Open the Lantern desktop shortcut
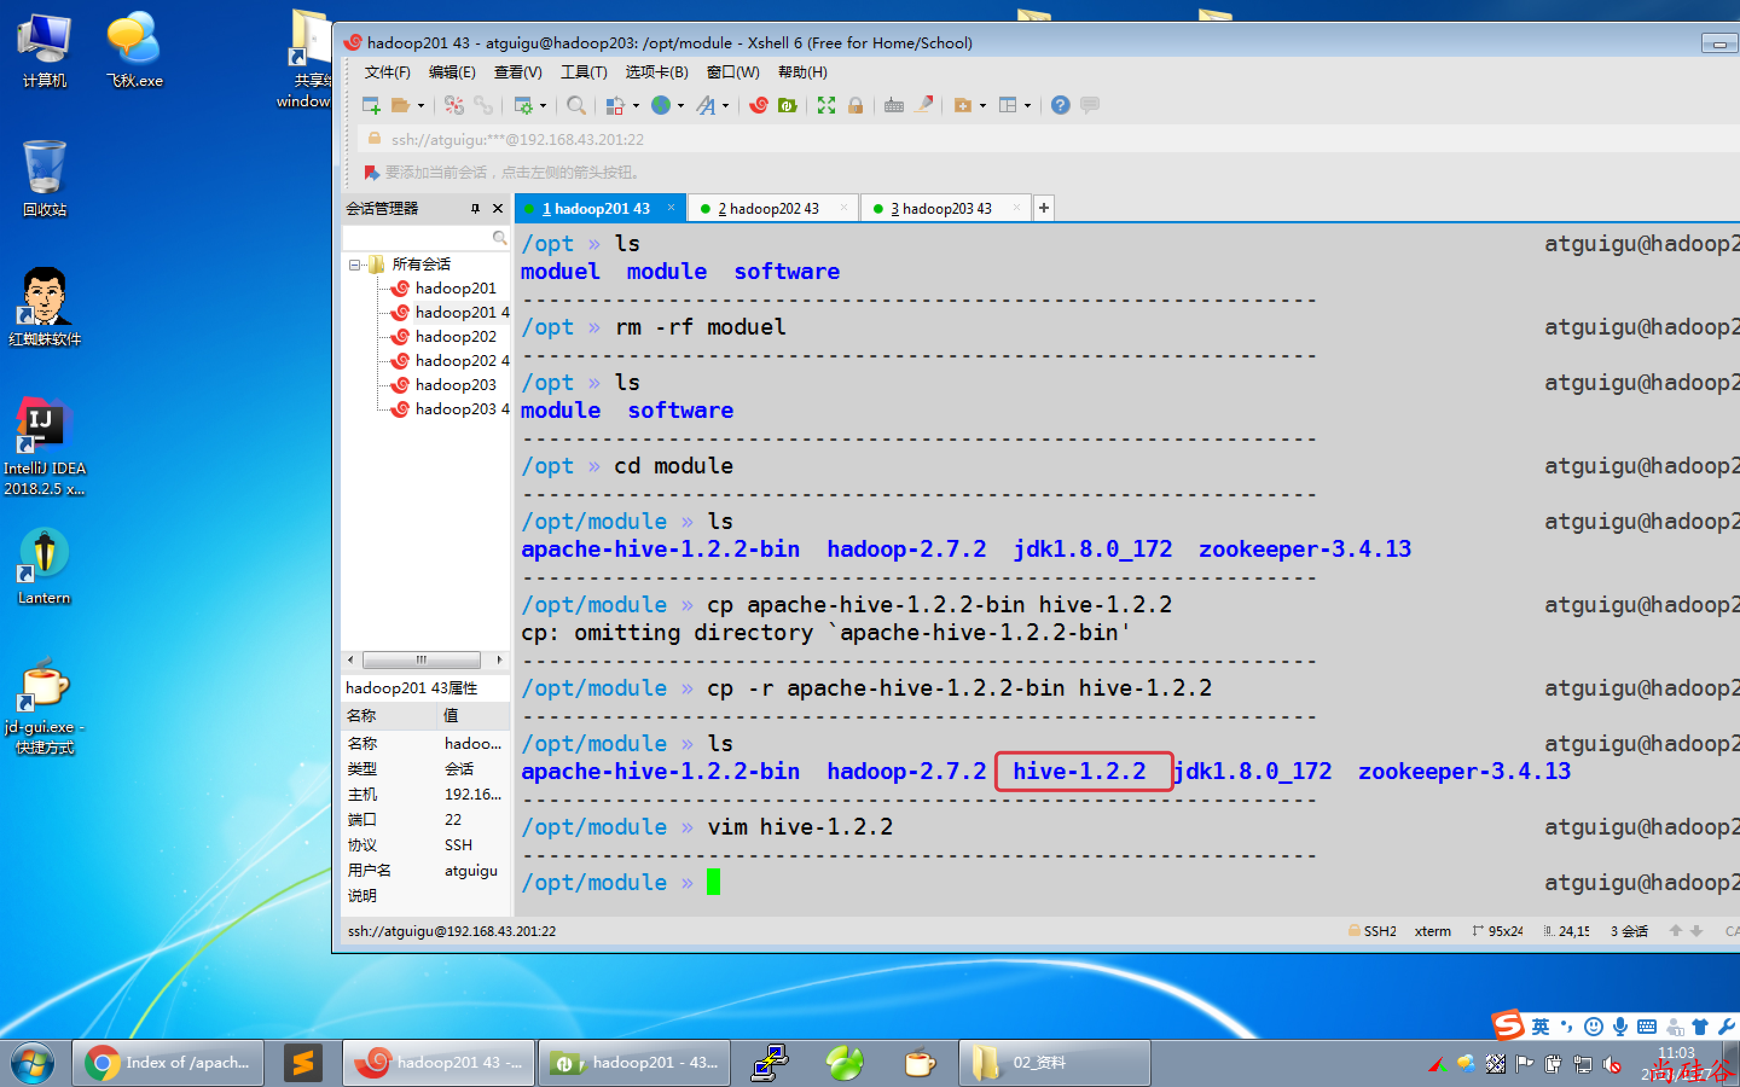 (45, 566)
